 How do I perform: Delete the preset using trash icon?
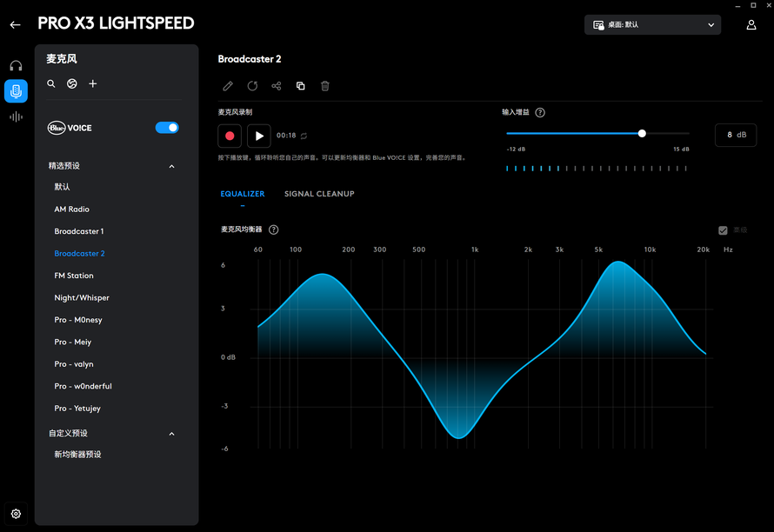point(324,86)
